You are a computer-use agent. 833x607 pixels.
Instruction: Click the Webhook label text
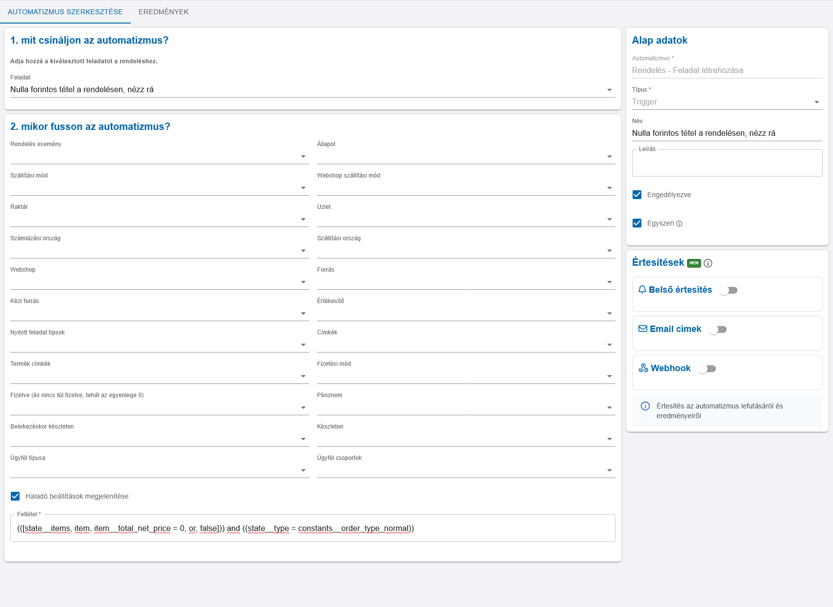pyautogui.click(x=670, y=368)
